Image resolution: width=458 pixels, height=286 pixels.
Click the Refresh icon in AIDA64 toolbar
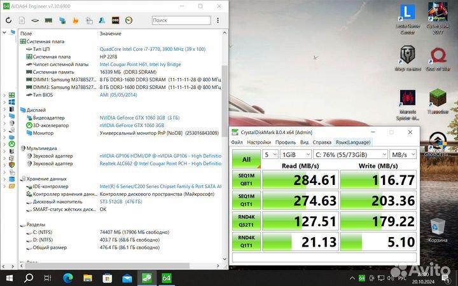[x=10, y=20]
